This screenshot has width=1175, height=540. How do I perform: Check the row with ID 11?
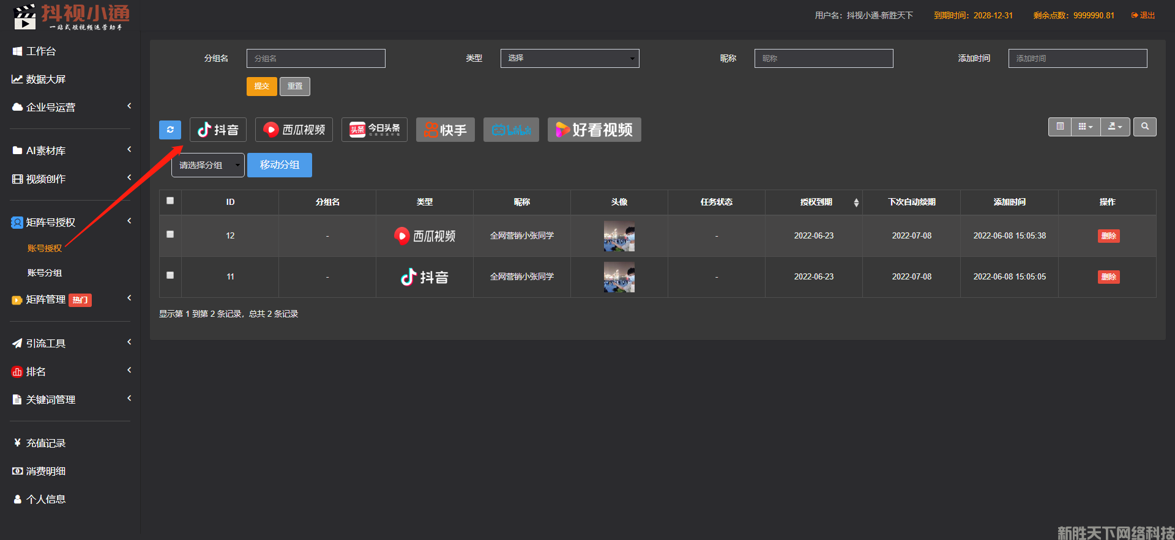point(170,275)
